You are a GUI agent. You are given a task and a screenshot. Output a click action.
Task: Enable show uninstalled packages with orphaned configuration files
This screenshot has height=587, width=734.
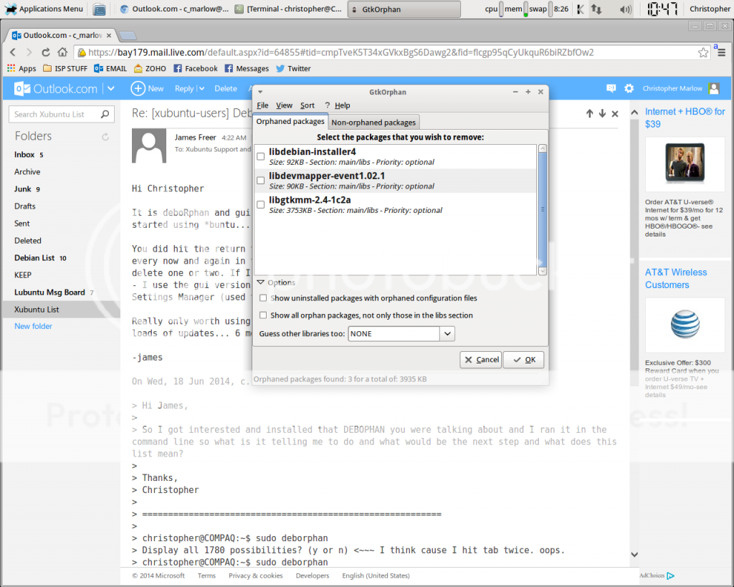click(x=263, y=298)
